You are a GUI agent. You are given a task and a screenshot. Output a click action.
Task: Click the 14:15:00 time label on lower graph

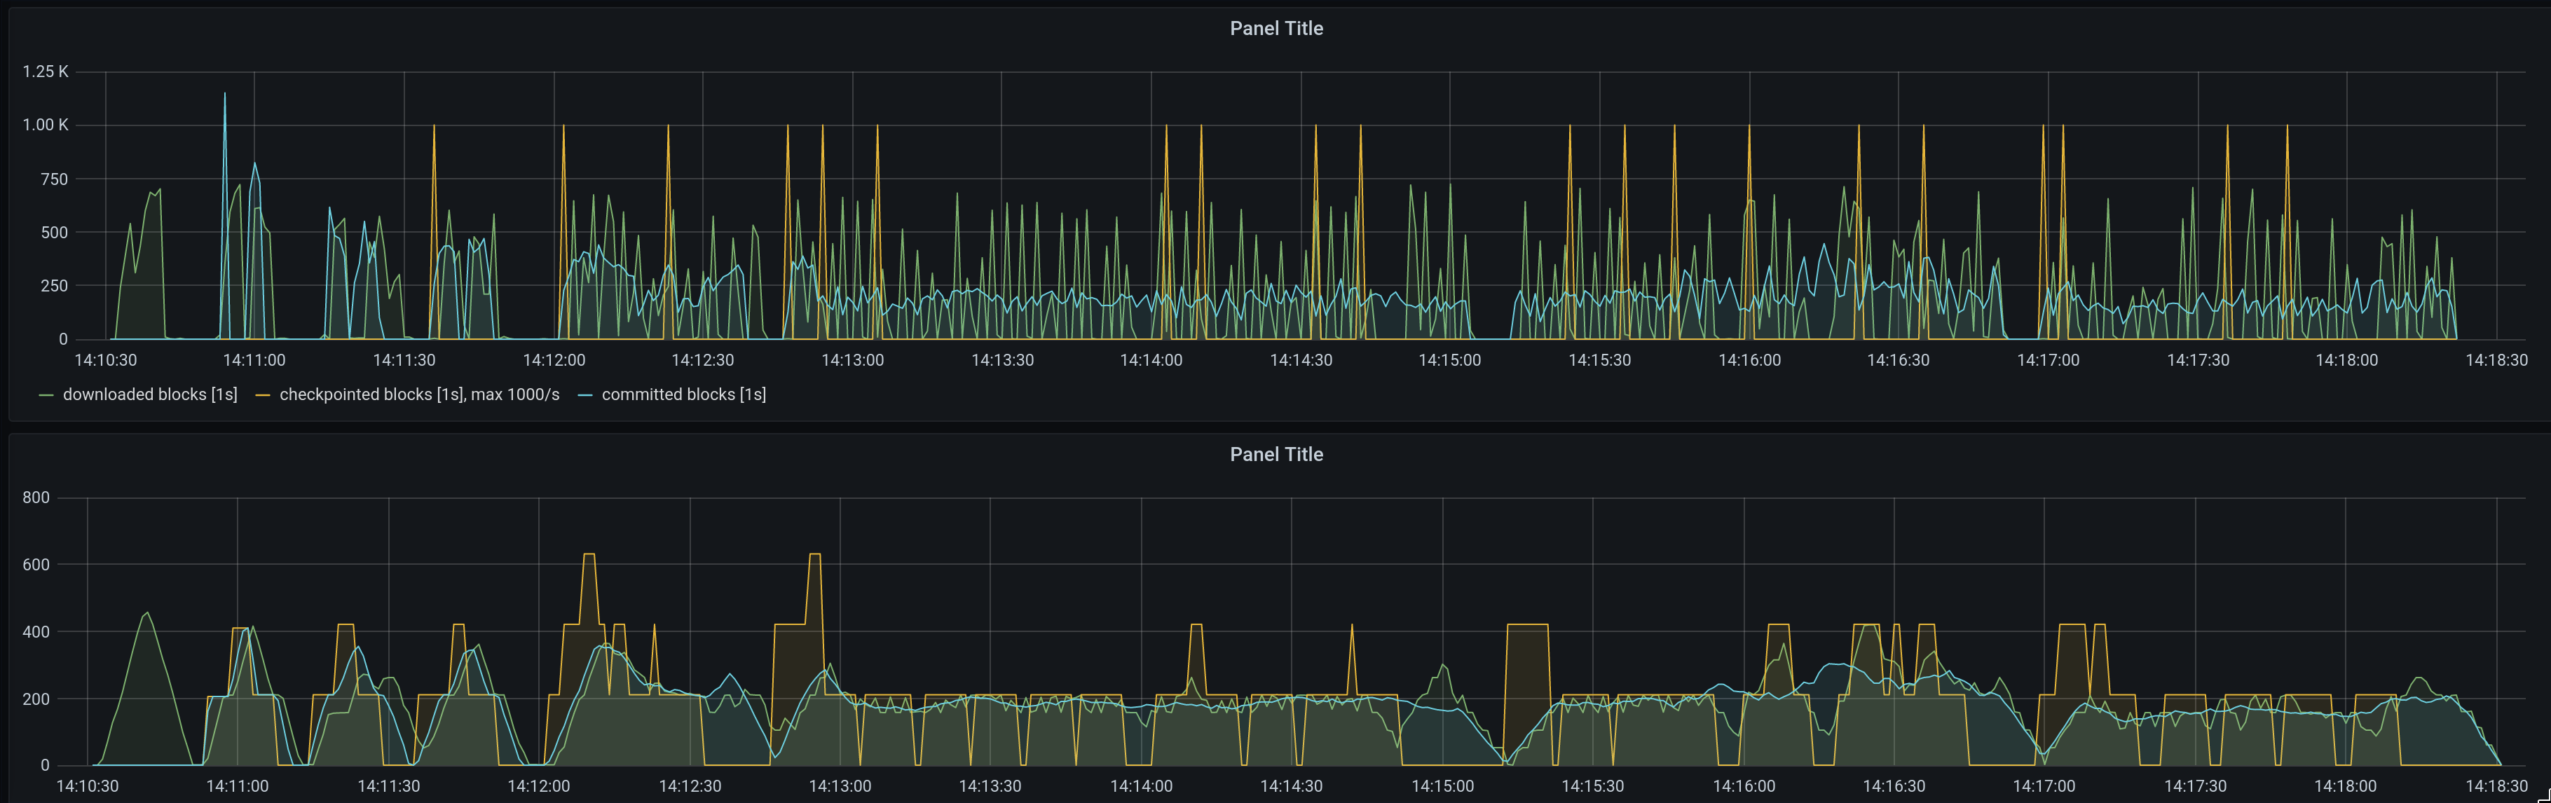[1442, 786]
